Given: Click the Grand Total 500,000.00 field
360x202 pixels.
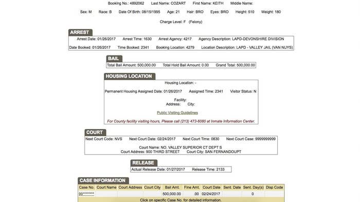Looking at the screenshot, I should pos(236,65).
